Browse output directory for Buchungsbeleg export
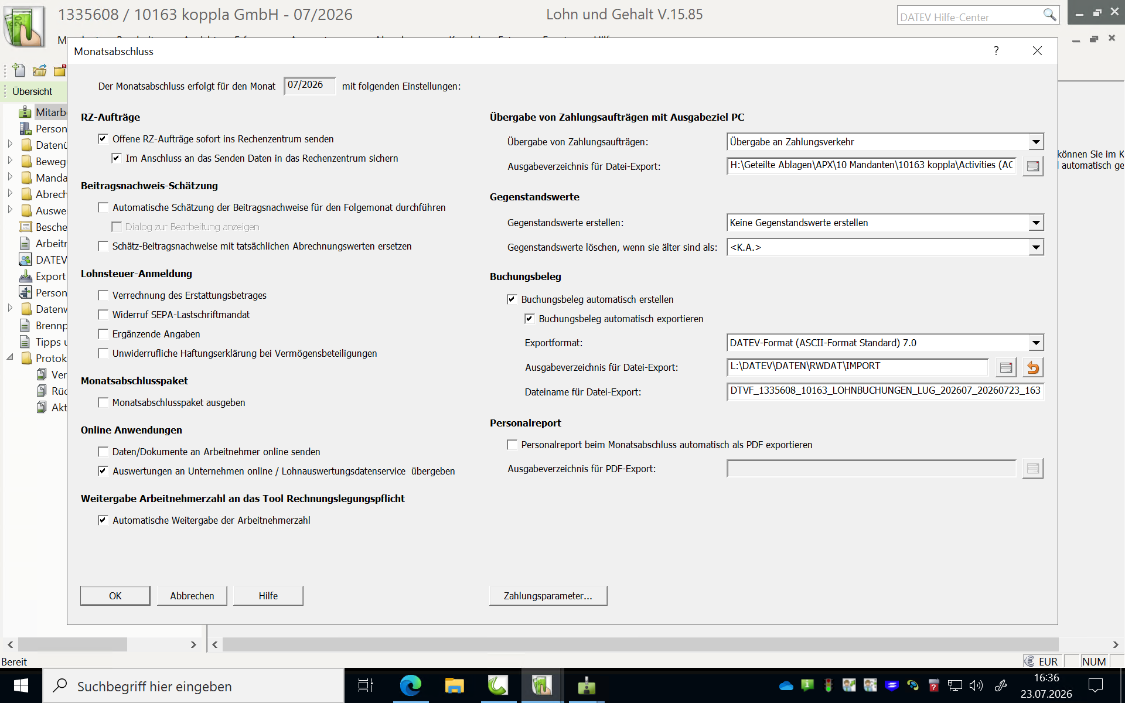Screen dimensions: 1125x703 pyautogui.click(x=1006, y=367)
